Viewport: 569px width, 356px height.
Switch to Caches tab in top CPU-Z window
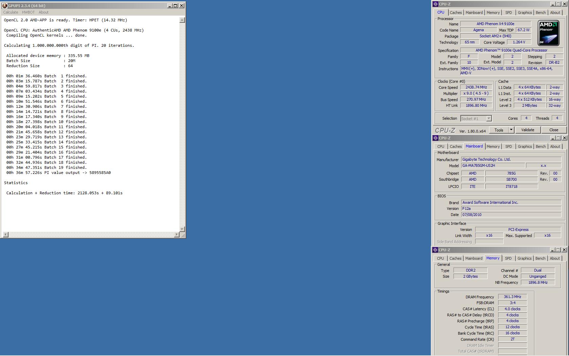click(456, 13)
